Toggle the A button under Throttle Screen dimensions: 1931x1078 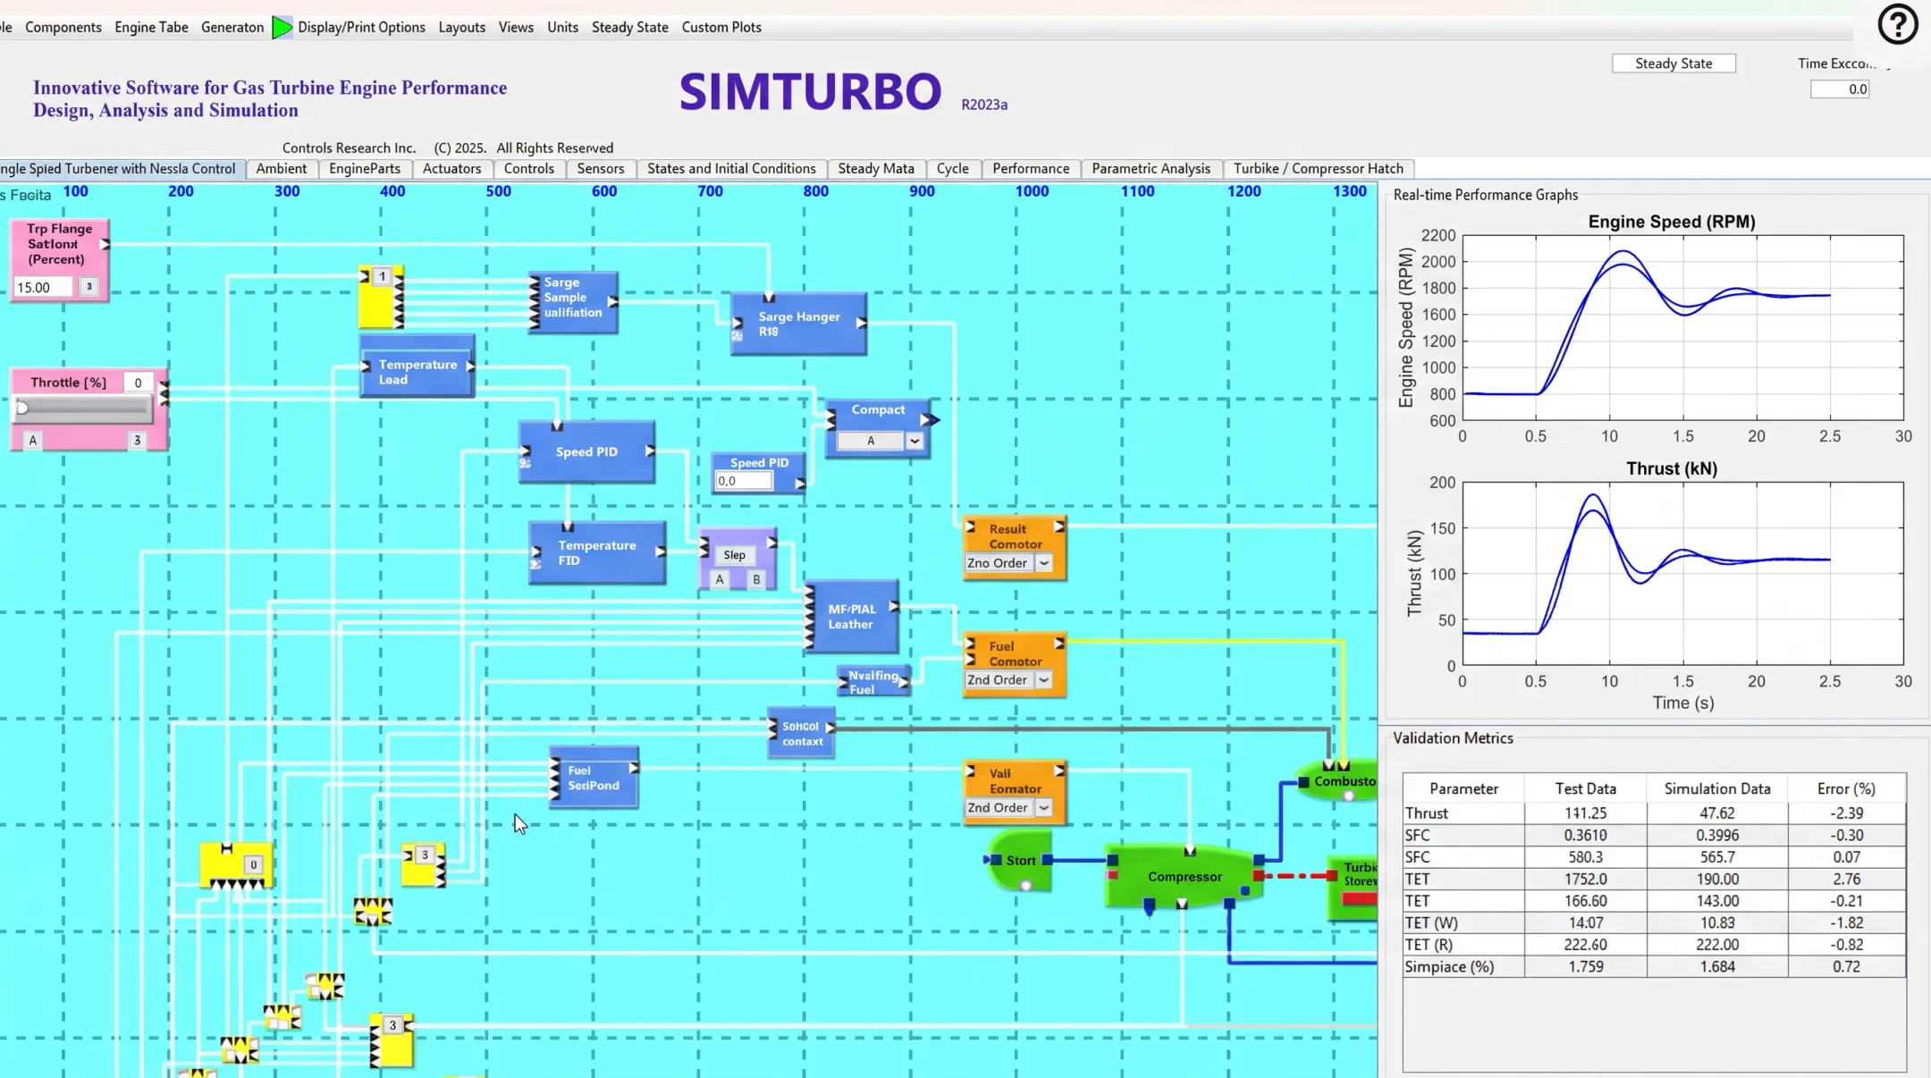[x=33, y=440]
